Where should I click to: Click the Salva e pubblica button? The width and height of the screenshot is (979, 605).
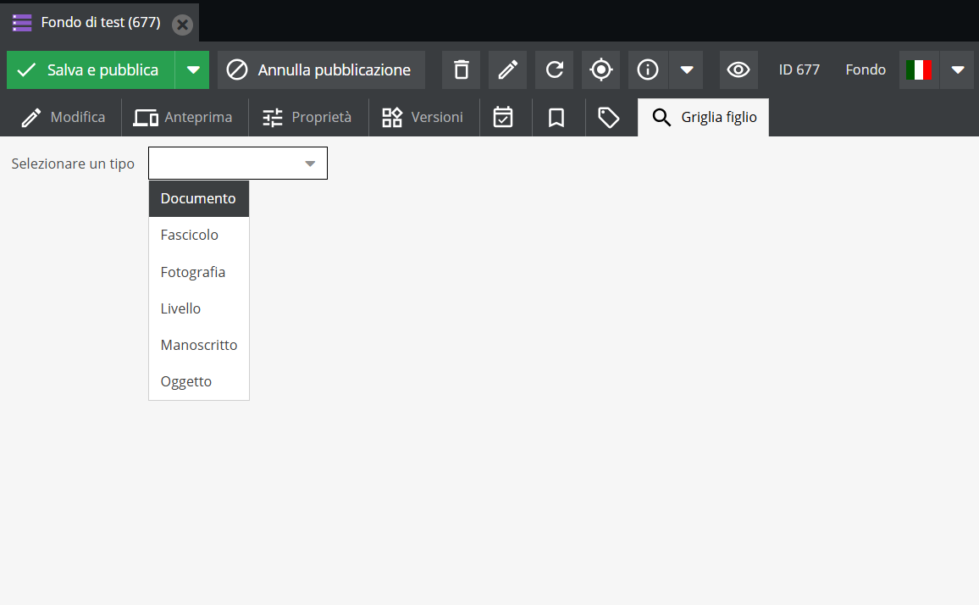(91, 69)
